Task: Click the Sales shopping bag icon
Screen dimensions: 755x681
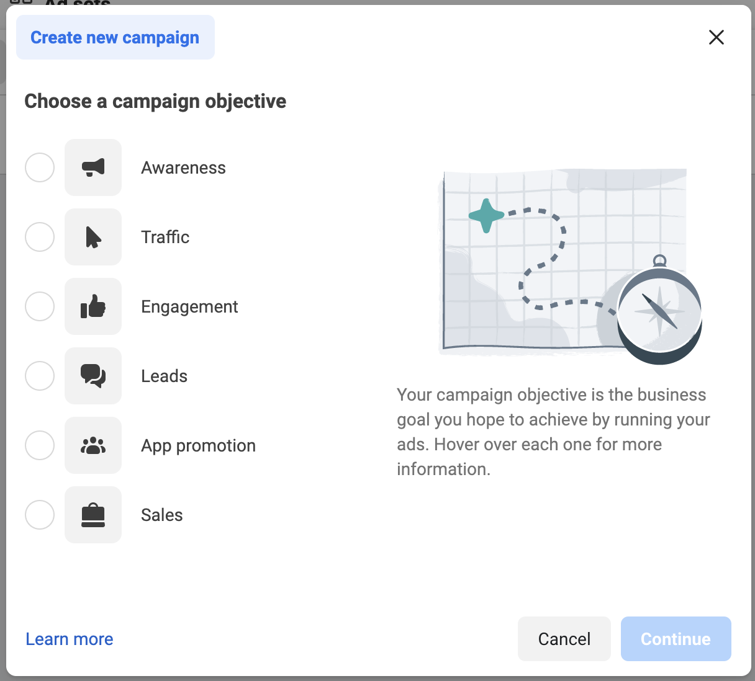Action: click(x=93, y=515)
